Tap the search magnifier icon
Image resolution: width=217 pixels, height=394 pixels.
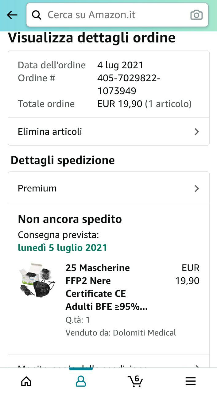(x=37, y=15)
